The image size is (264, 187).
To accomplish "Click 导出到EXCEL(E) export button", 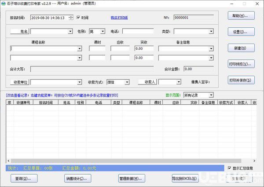I will pos(185,178).
